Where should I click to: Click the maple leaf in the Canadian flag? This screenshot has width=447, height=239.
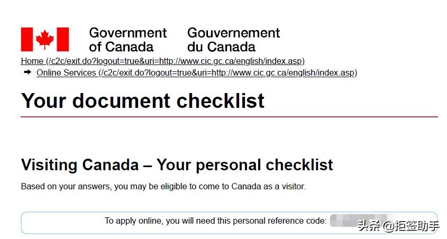45,40
